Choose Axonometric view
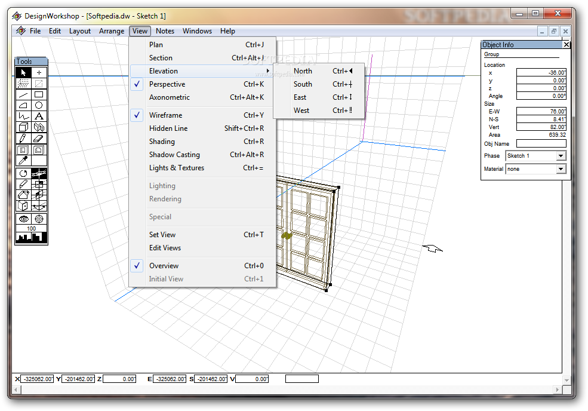This screenshot has height=411, width=588. click(203, 97)
